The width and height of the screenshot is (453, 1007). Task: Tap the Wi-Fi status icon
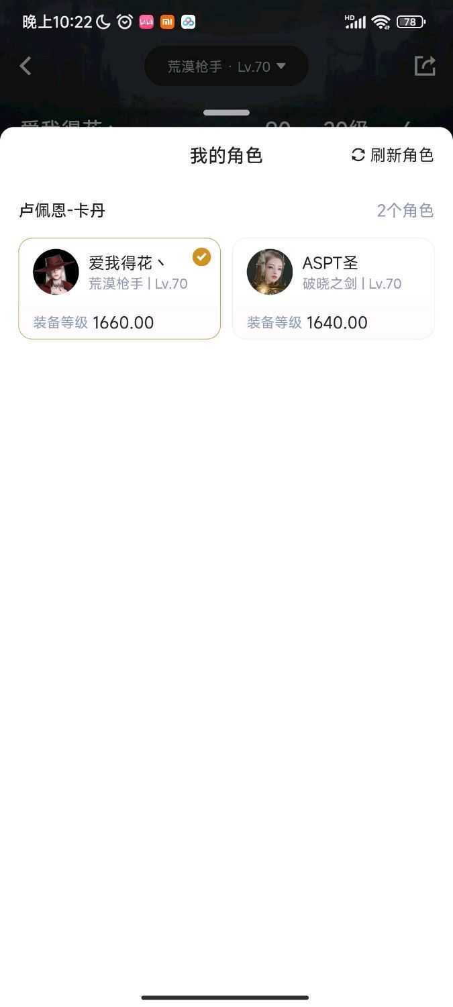[381, 21]
